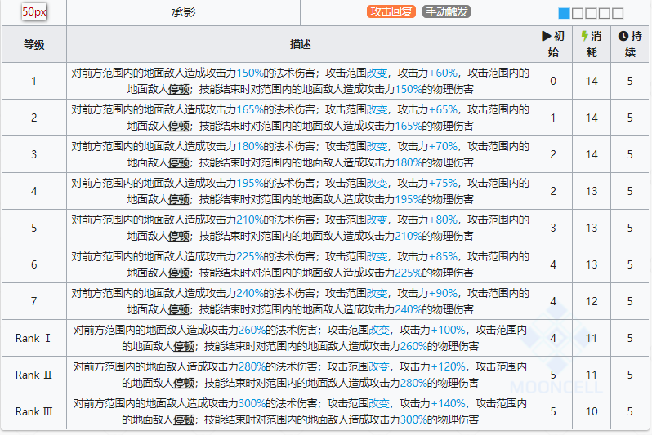Image resolution: width=652 pixels, height=435 pixels.
Task: Open the 停顿 term in Rank Ⅲ row
Action: [x=184, y=419]
